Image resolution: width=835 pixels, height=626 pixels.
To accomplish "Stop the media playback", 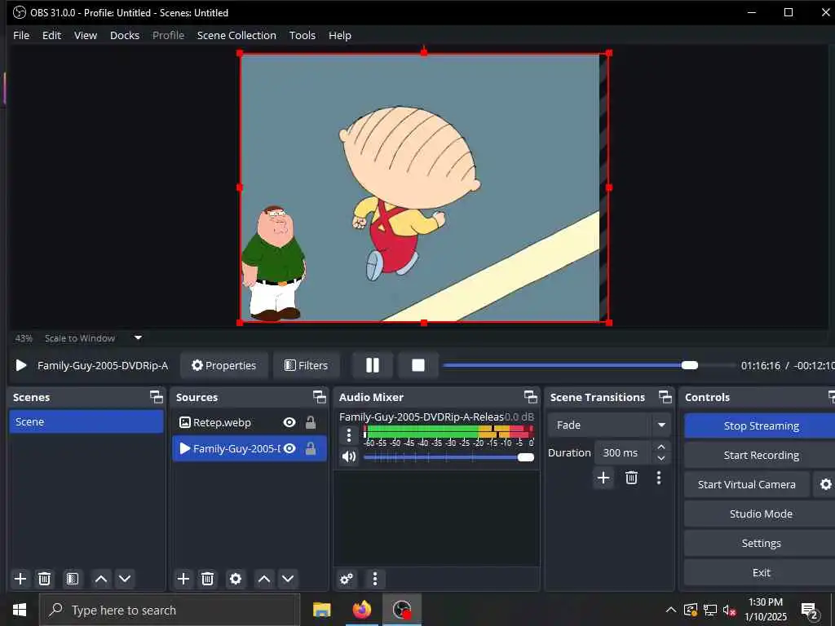I will [x=418, y=365].
